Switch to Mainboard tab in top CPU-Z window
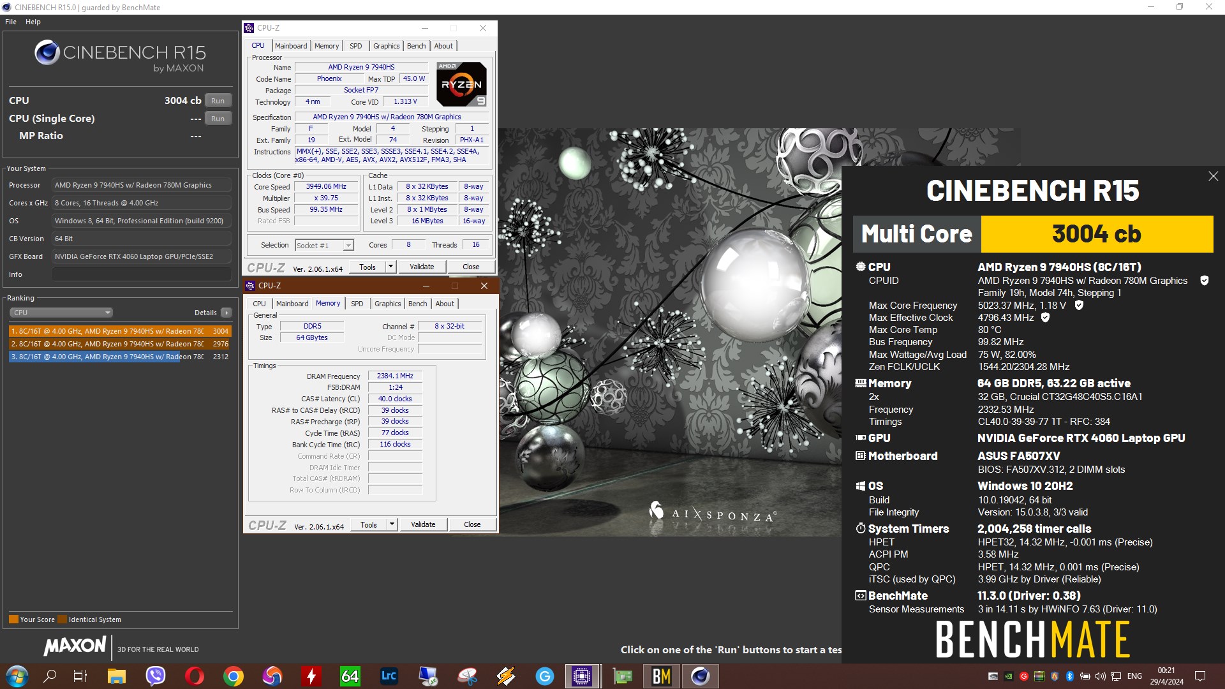Viewport: 1225px width, 689px height. 291,46
